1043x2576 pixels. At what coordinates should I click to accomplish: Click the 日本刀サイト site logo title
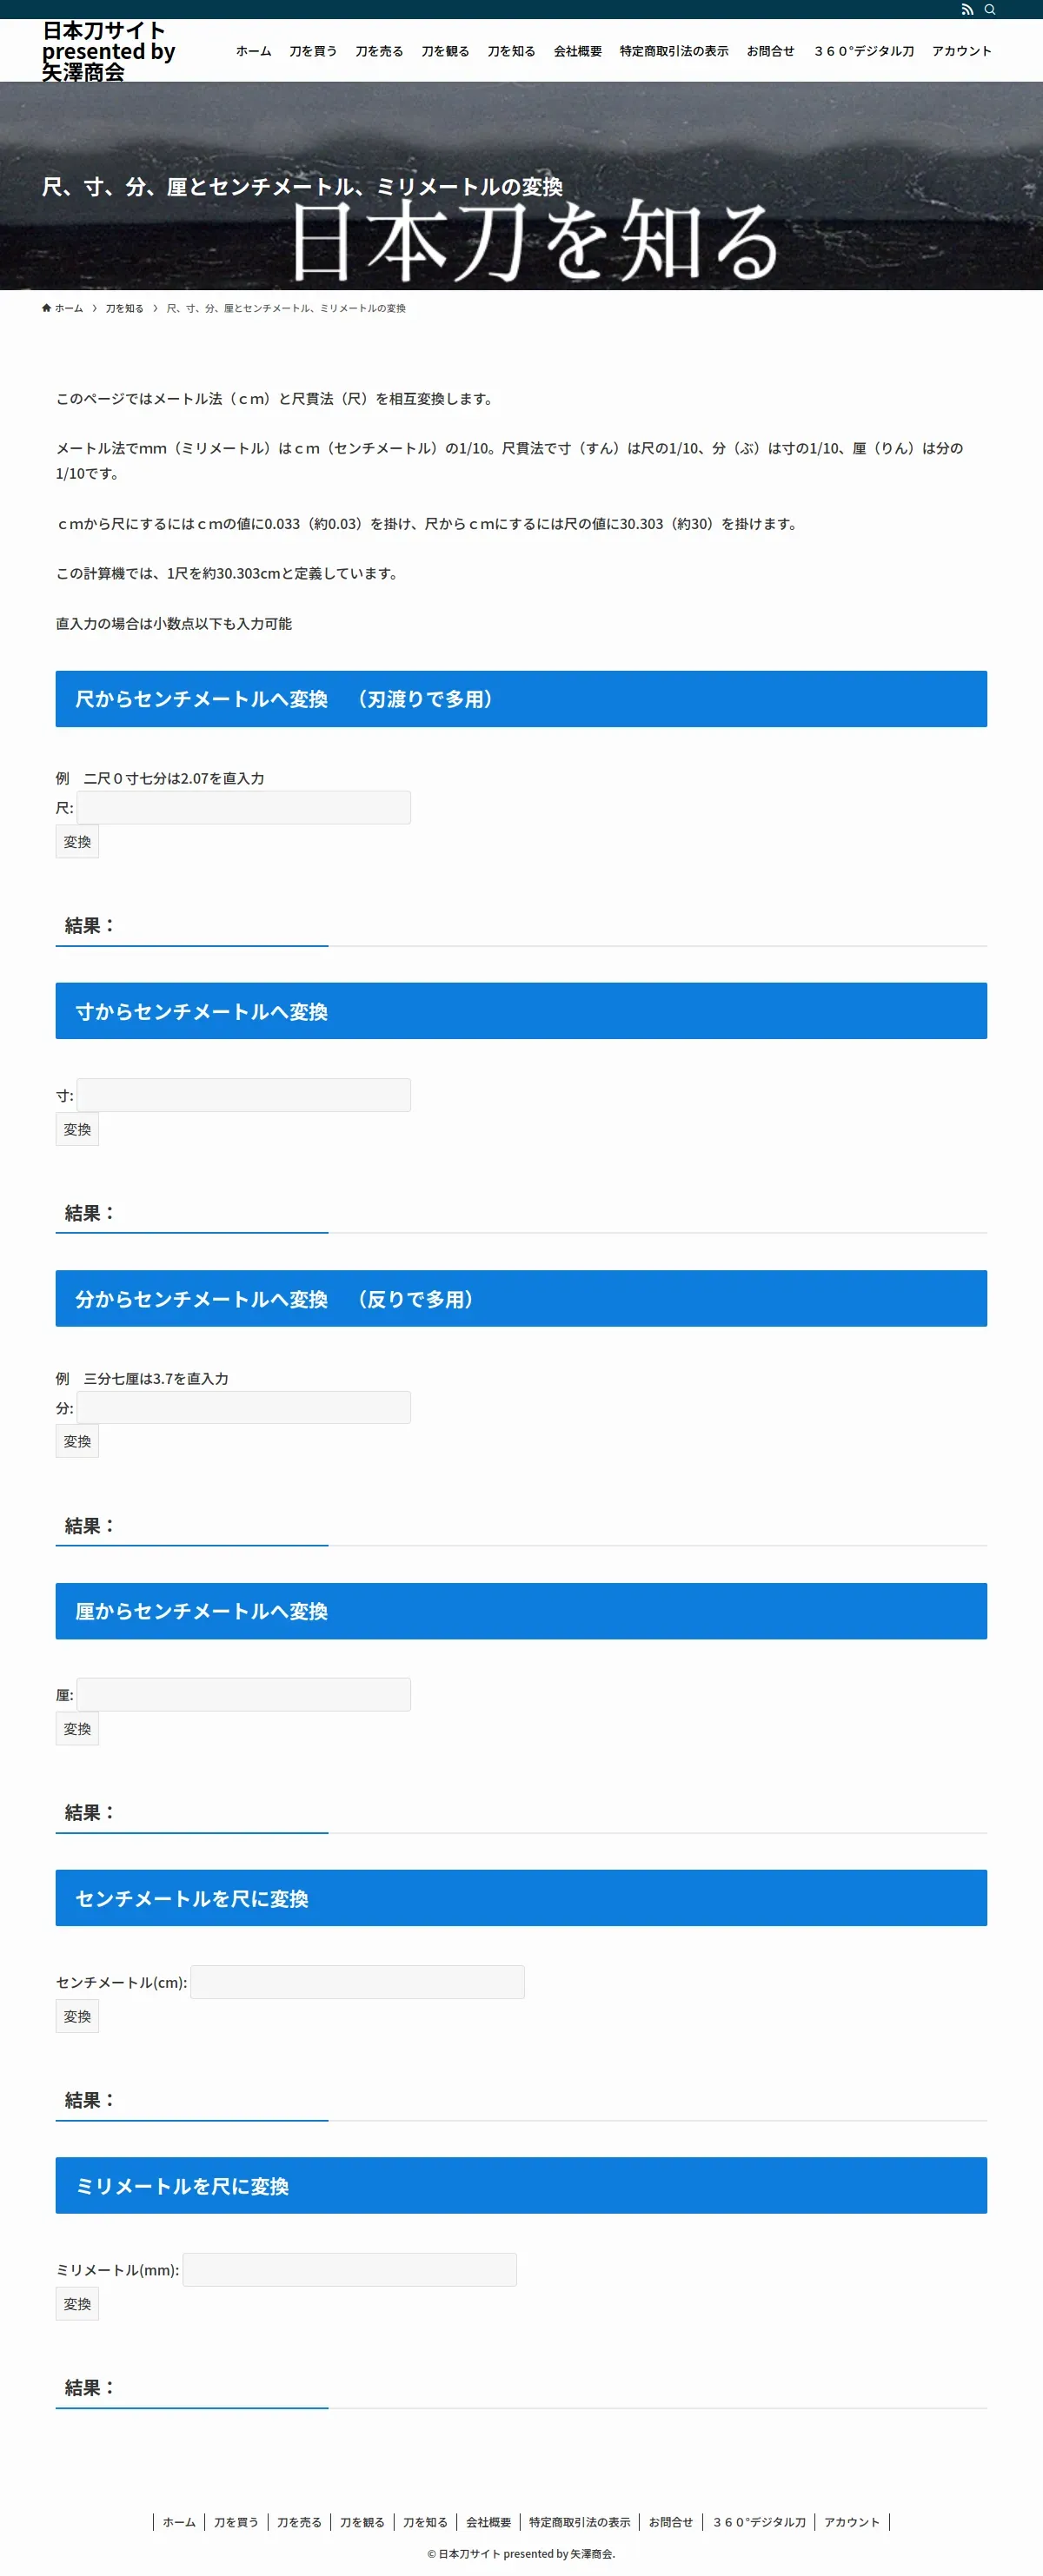pyautogui.click(x=108, y=51)
